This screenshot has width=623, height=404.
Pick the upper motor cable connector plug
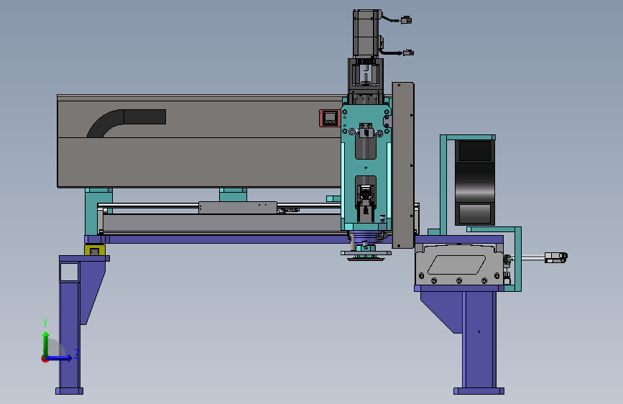pos(406,20)
